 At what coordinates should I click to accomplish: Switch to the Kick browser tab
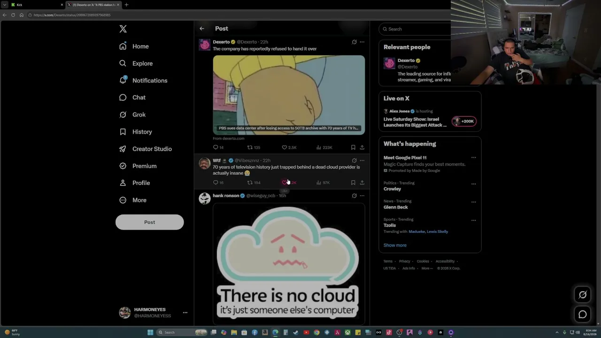[37, 5]
